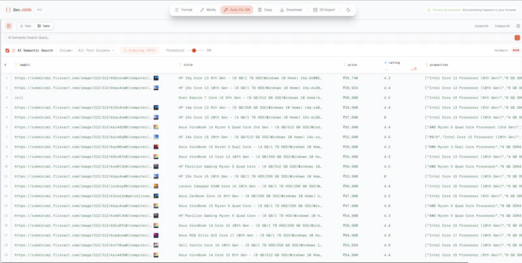The width and height of the screenshot is (522, 263).
Task: Select the Lenovo Ideapad S340 title cell
Action: tap(250, 186)
